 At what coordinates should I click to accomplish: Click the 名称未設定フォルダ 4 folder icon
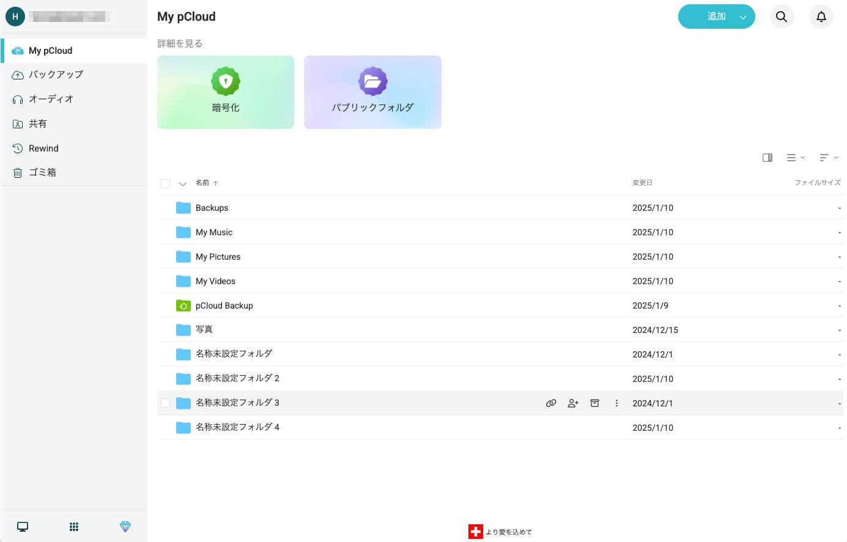point(183,428)
